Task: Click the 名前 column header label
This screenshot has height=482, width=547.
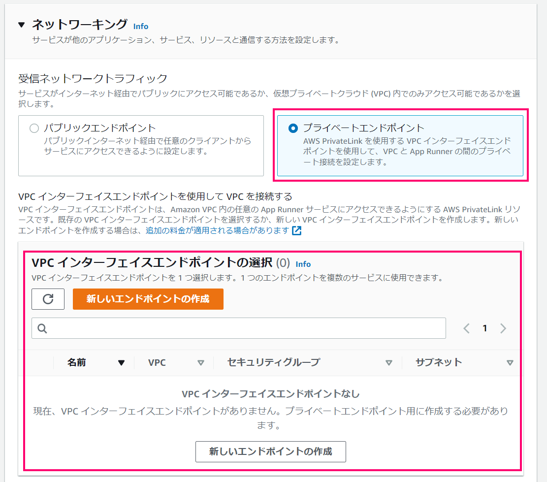Action: tap(76, 363)
